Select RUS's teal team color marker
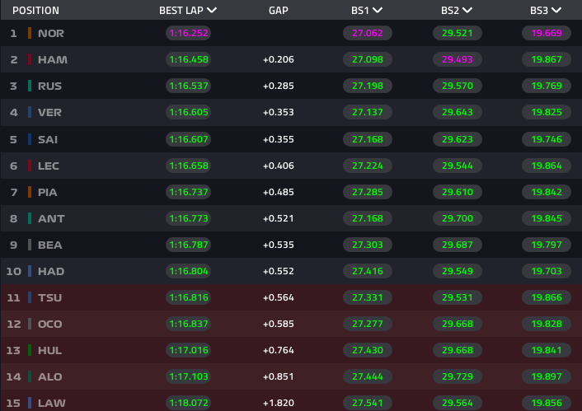The image size is (582, 411). (x=30, y=86)
